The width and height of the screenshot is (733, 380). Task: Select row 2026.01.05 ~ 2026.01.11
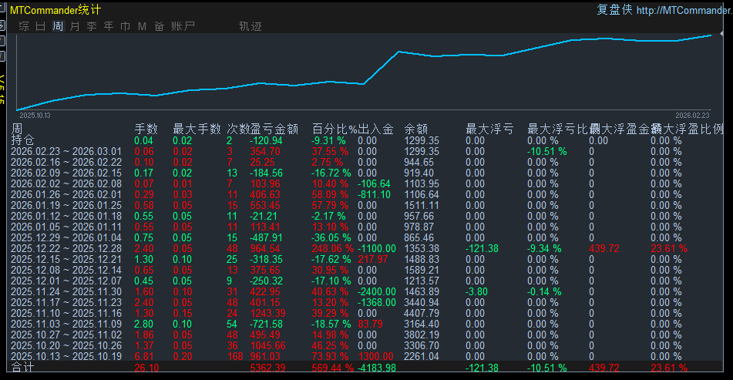point(66,227)
